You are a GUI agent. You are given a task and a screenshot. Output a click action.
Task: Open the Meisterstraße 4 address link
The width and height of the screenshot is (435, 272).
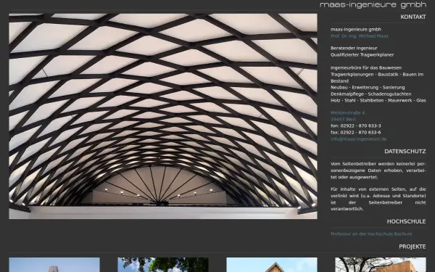point(347,112)
